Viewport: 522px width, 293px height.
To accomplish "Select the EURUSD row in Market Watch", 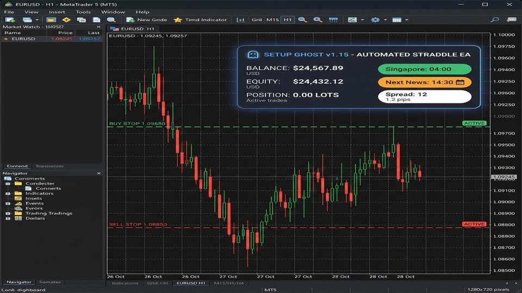I will coord(52,39).
